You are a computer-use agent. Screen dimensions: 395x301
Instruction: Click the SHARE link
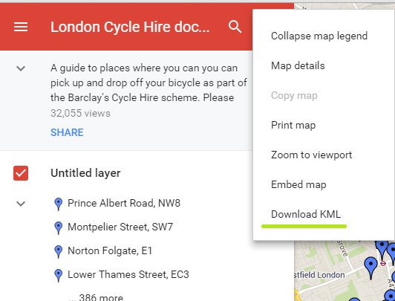click(67, 132)
